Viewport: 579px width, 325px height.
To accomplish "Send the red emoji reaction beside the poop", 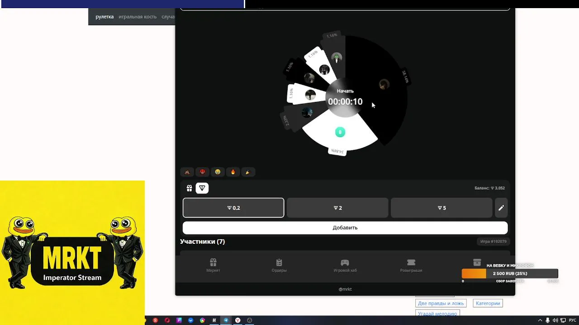I will tap(202, 172).
